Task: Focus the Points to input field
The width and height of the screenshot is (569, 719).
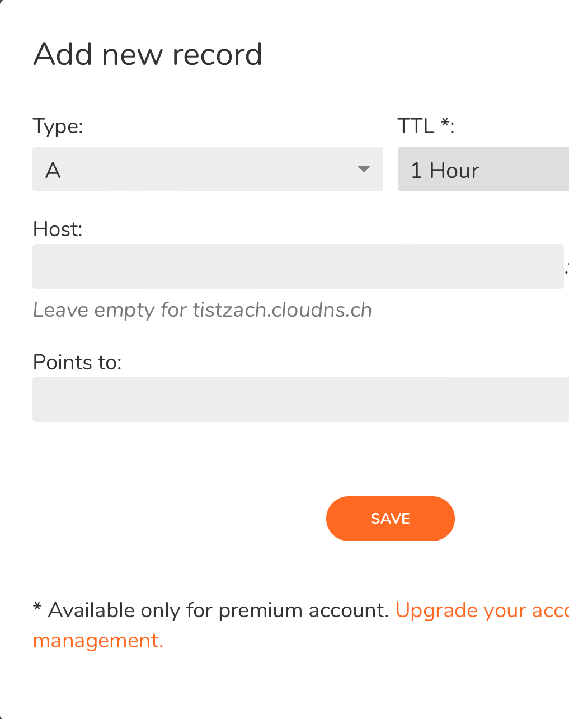Action: click(x=300, y=400)
